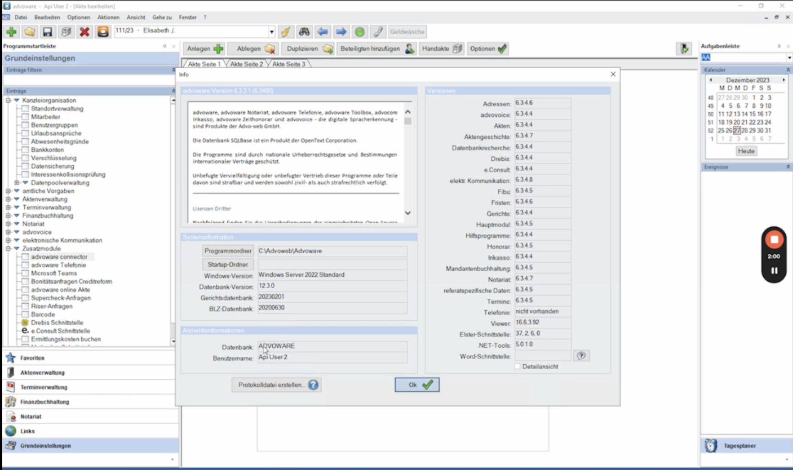Enable the Detailansicht checkbox

tap(518, 366)
